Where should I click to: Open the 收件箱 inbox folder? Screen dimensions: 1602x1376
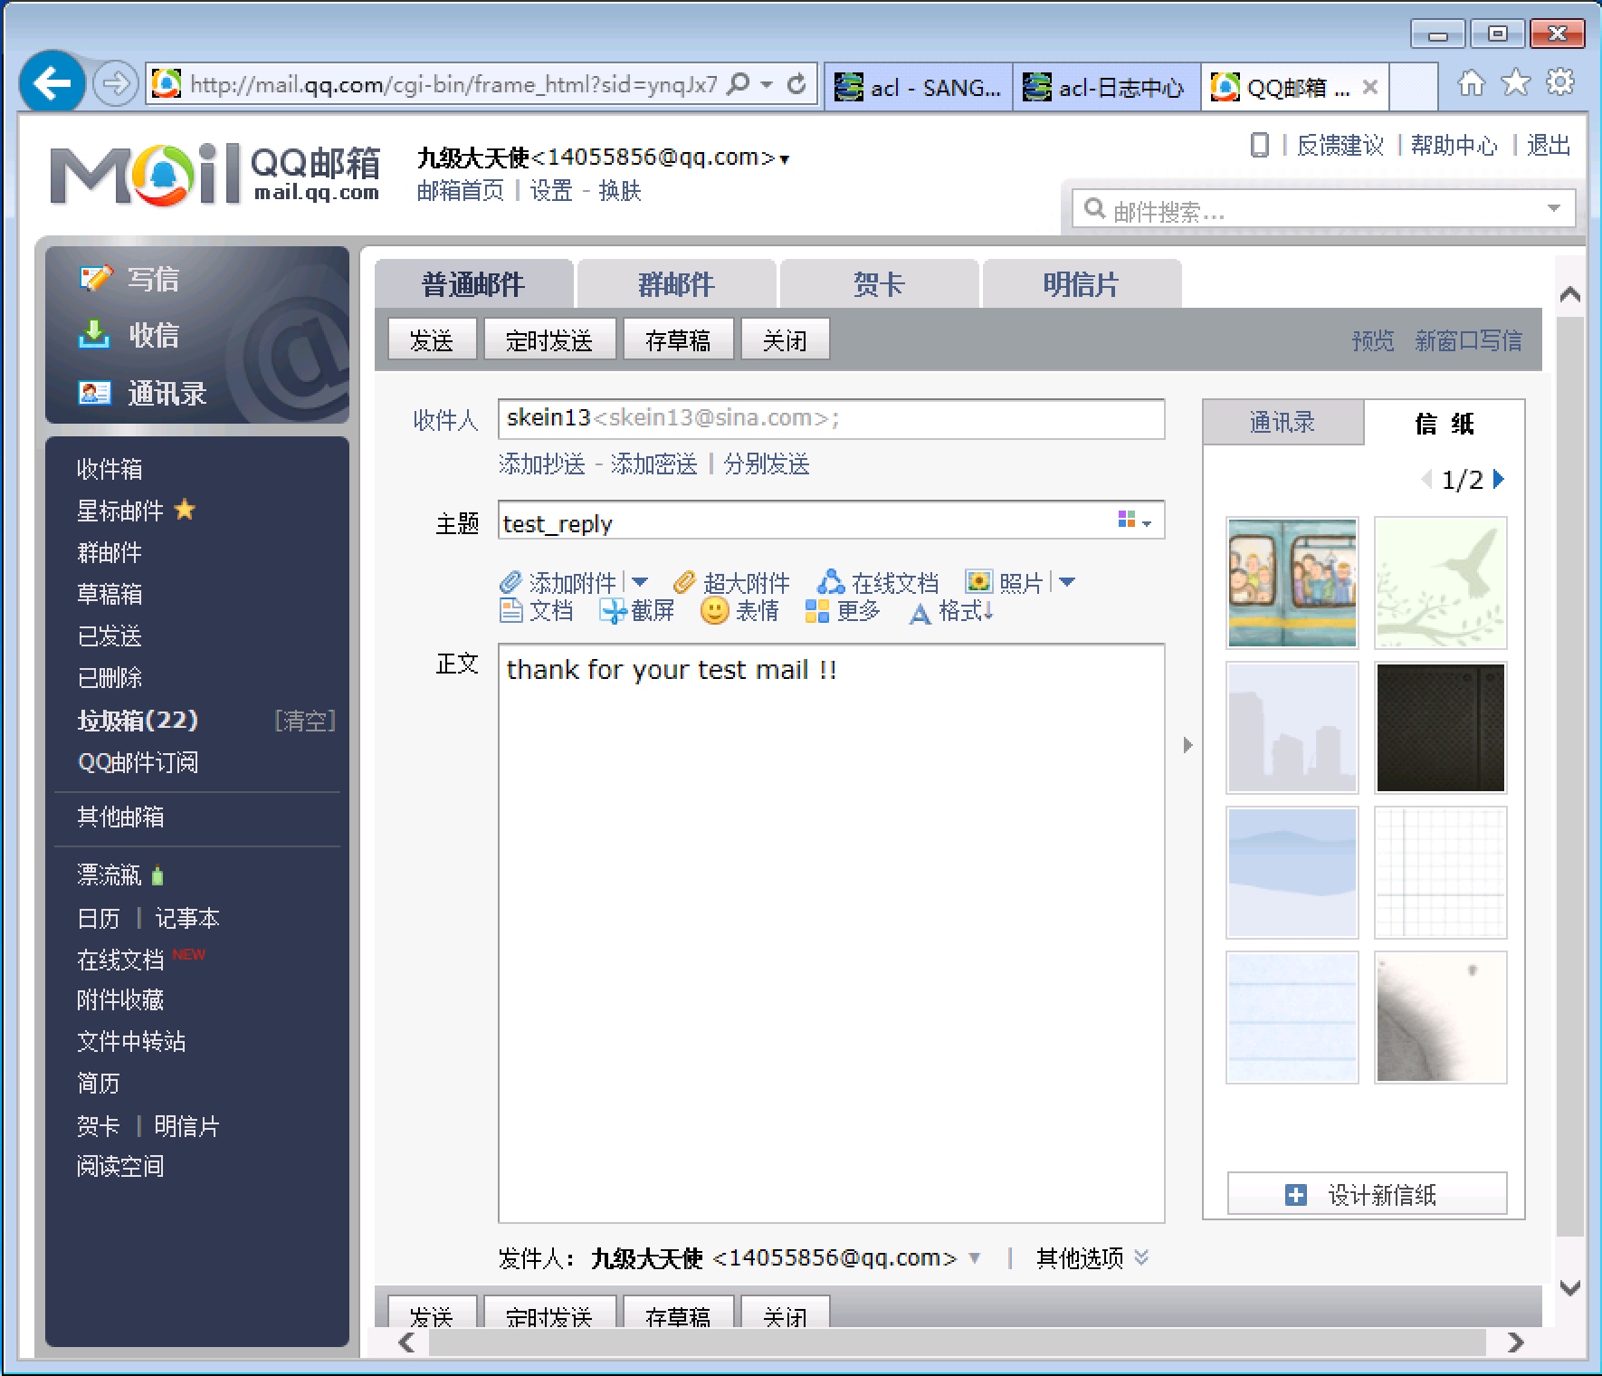point(110,469)
